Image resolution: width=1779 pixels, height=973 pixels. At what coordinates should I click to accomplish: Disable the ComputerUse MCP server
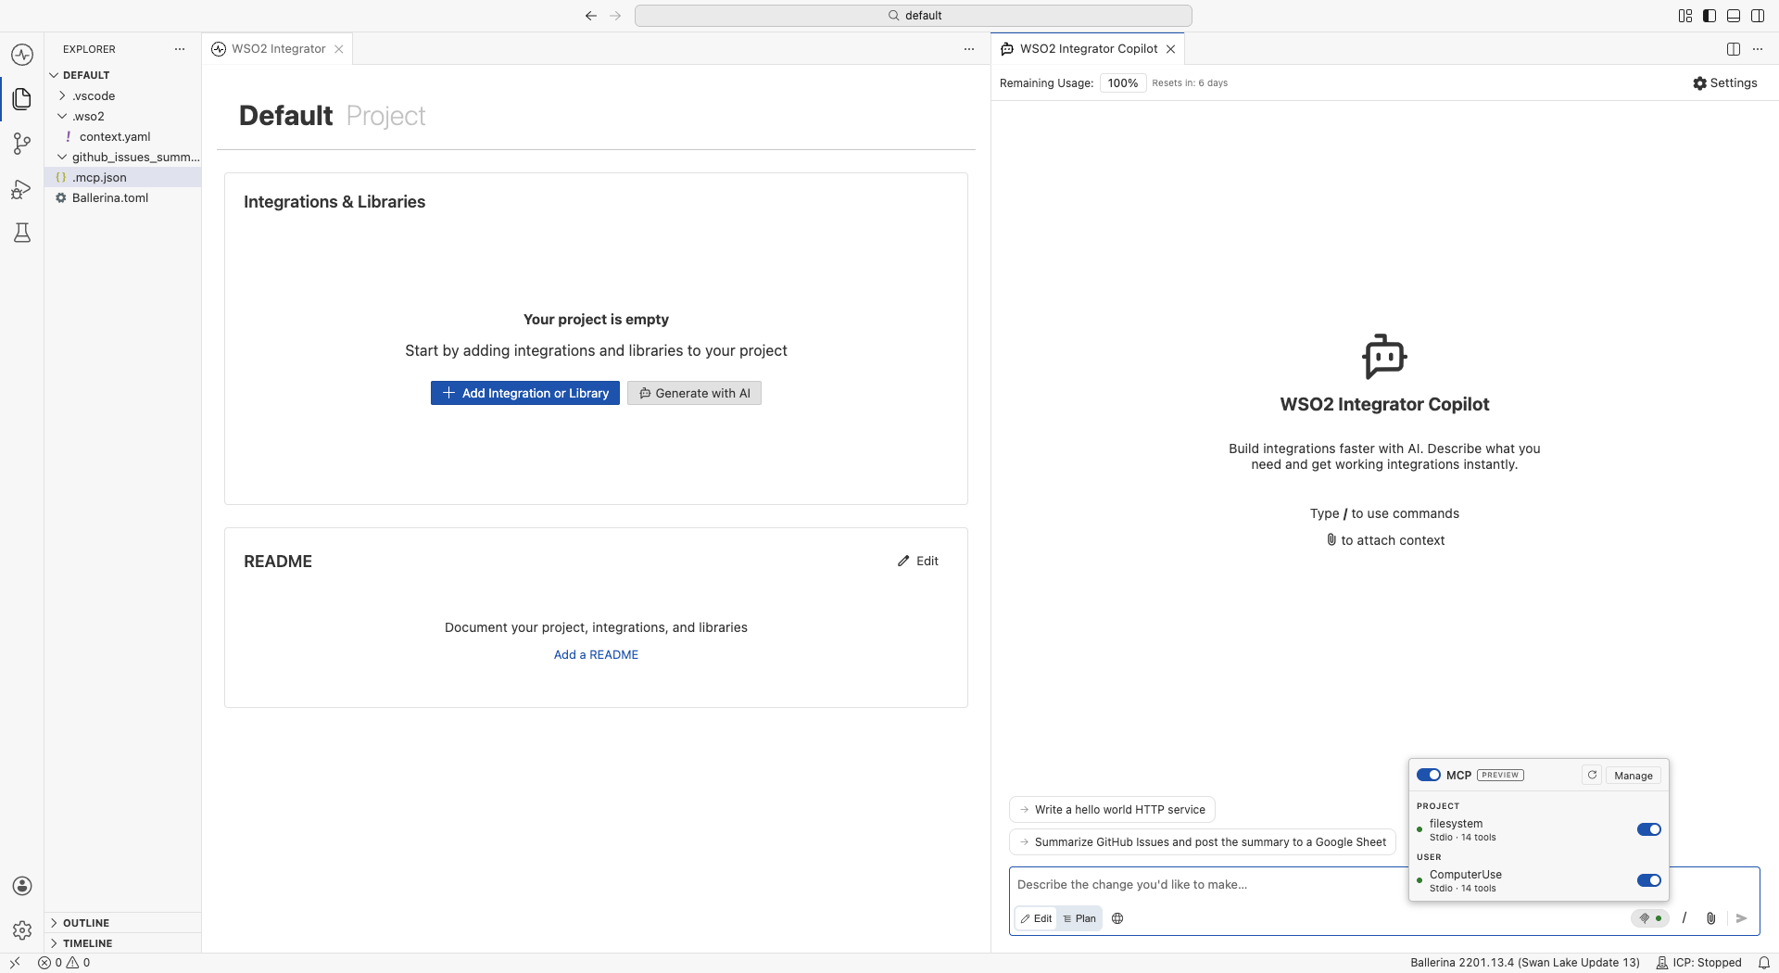tap(1648, 880)
